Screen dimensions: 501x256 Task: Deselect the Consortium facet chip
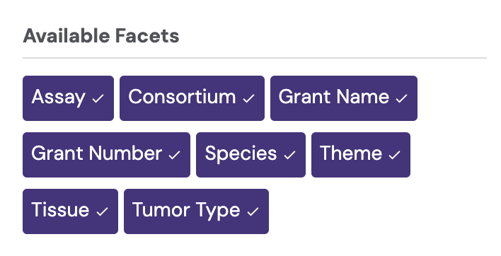[x=192, y=98]
